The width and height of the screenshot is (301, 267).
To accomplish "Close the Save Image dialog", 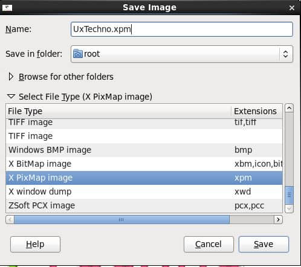I will tap(292, 8).
